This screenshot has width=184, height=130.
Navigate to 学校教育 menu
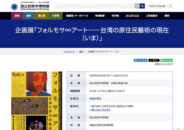[100, 16]
